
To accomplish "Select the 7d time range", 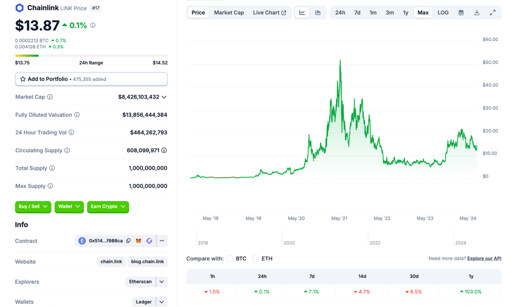I will (x=357, y=13).
